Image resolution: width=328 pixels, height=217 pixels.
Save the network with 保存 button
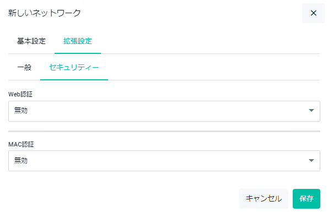pos(307,199)
